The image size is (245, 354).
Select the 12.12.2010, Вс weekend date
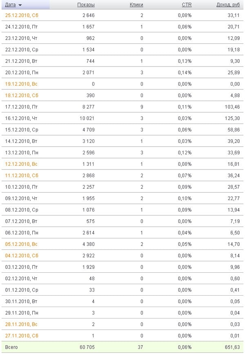tap(22, 164)
